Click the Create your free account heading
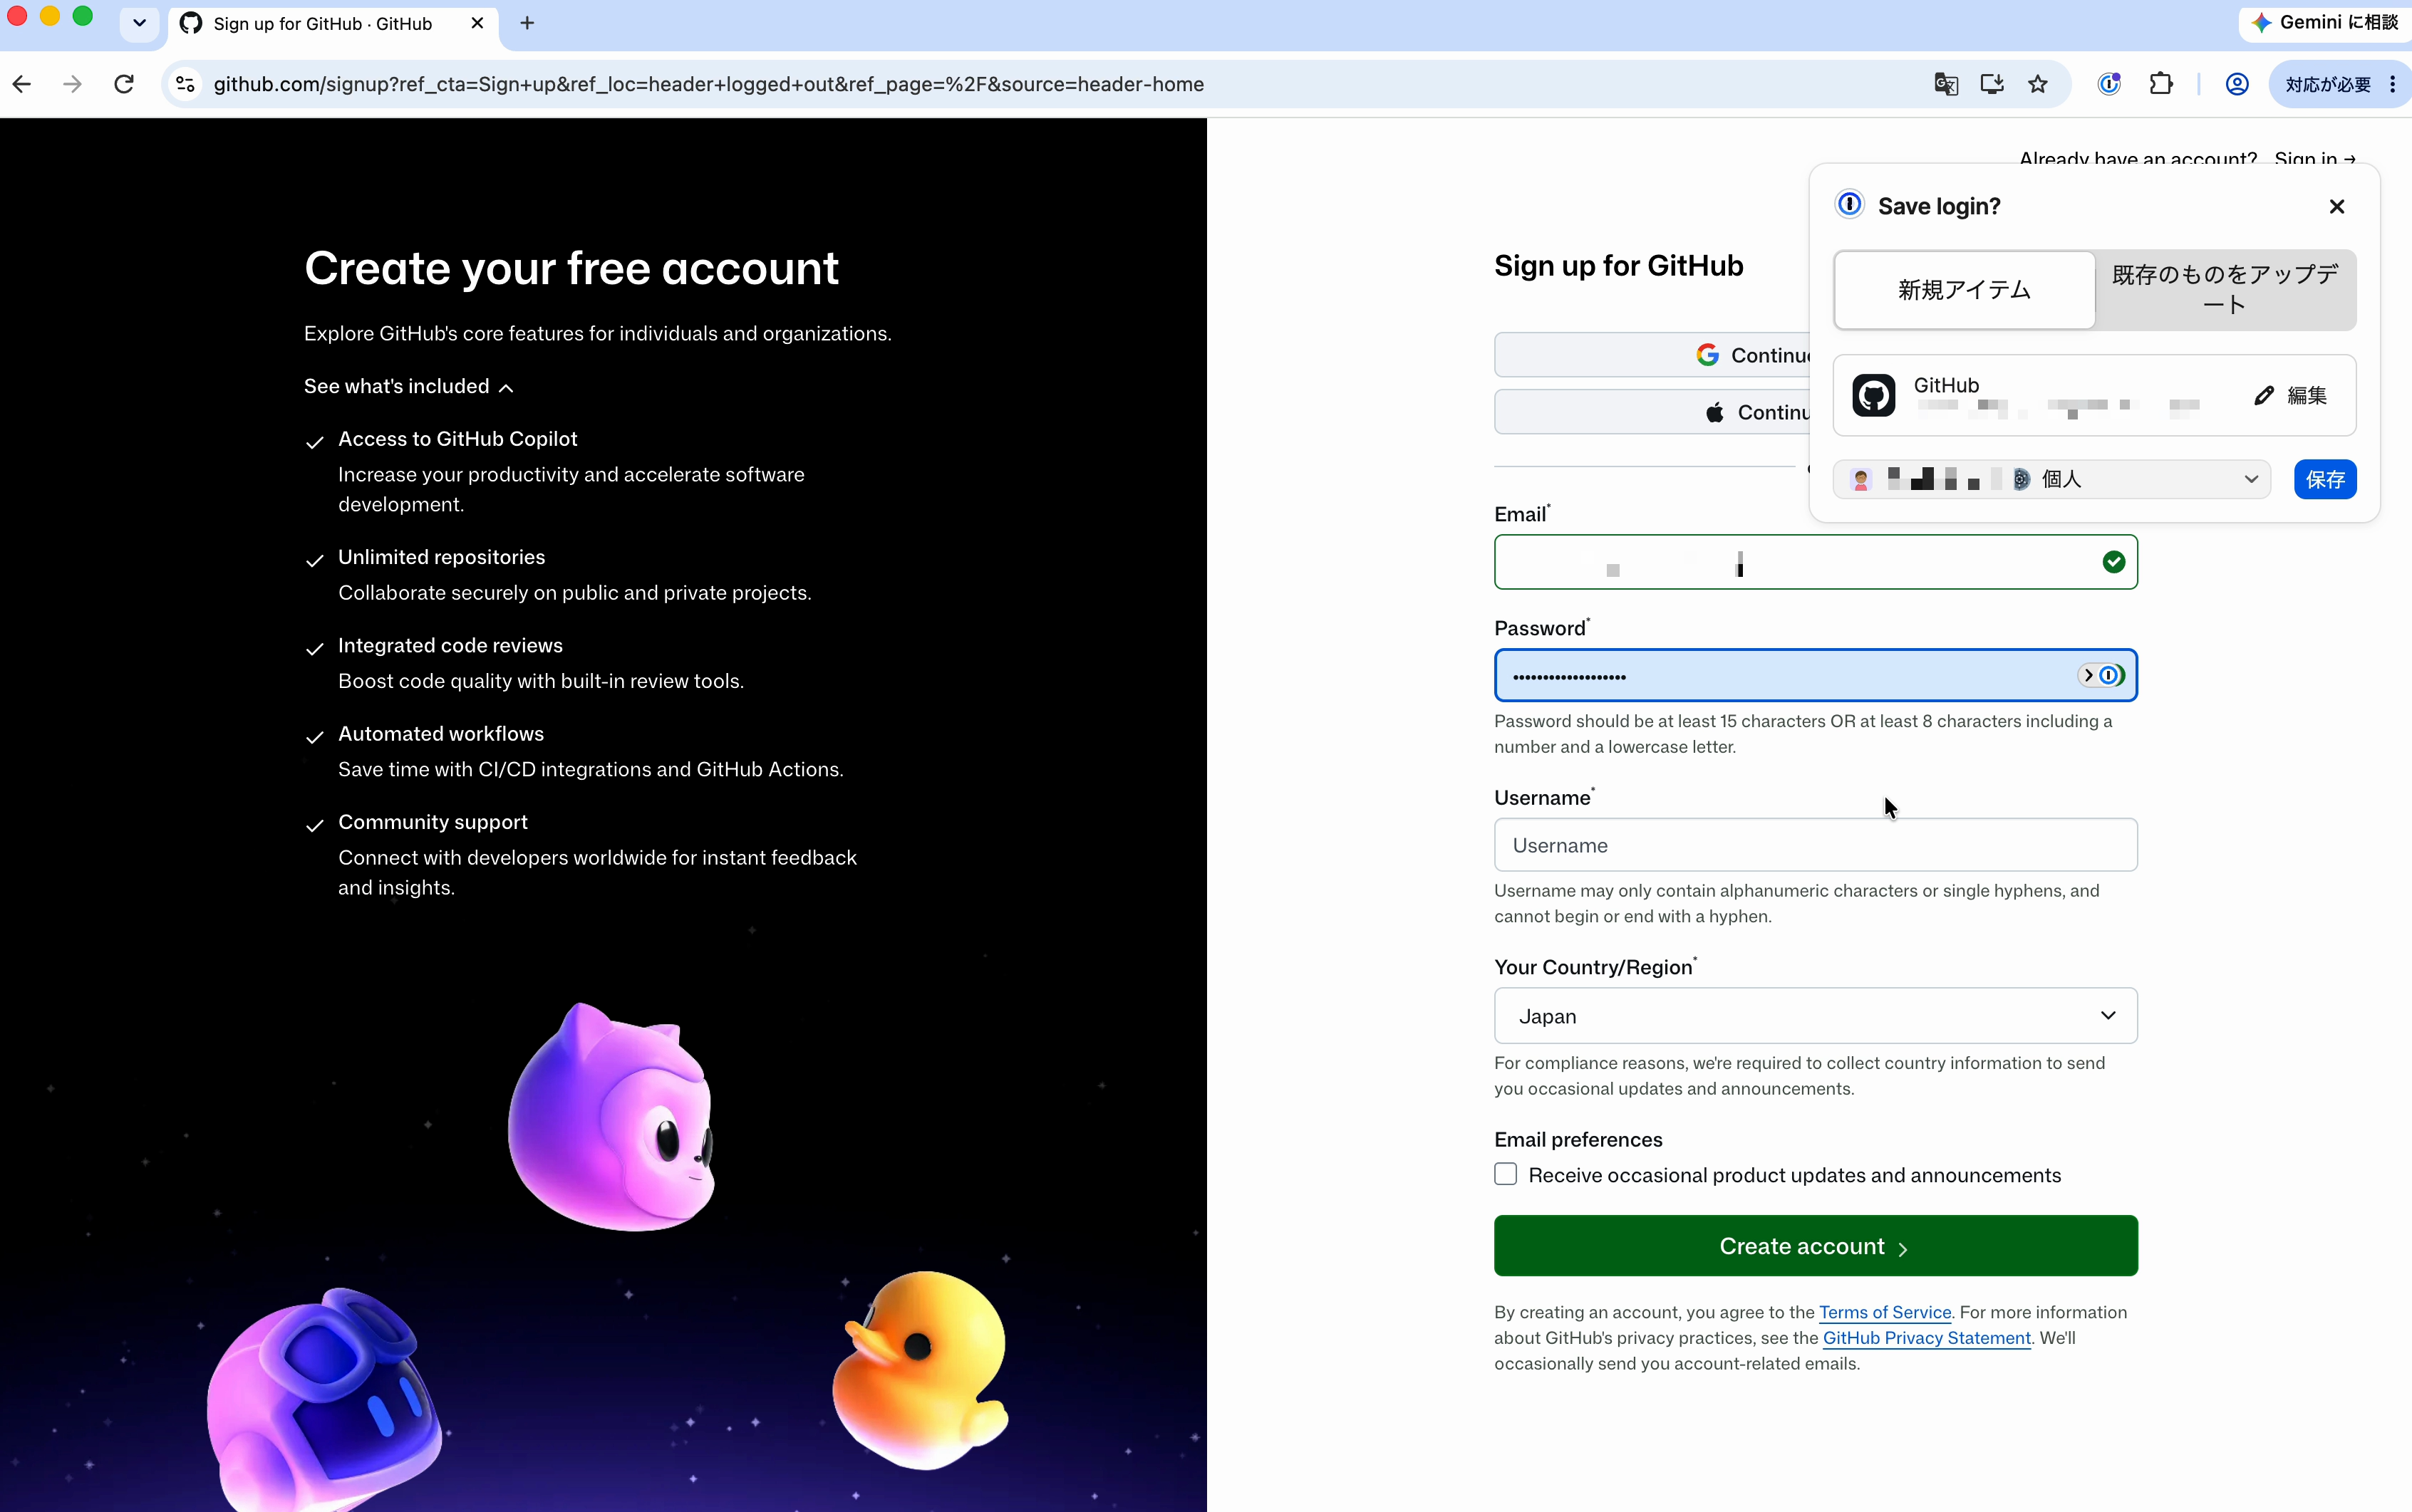 click(571, 268)
